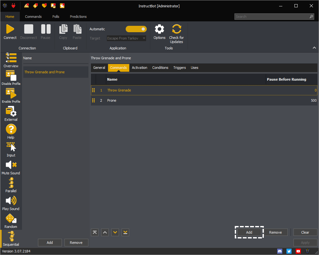Open the Twitter link icon
The height and width of the screenshot is (255, 319).
289,251
